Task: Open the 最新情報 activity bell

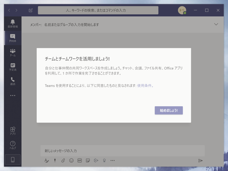Action: 13,24
